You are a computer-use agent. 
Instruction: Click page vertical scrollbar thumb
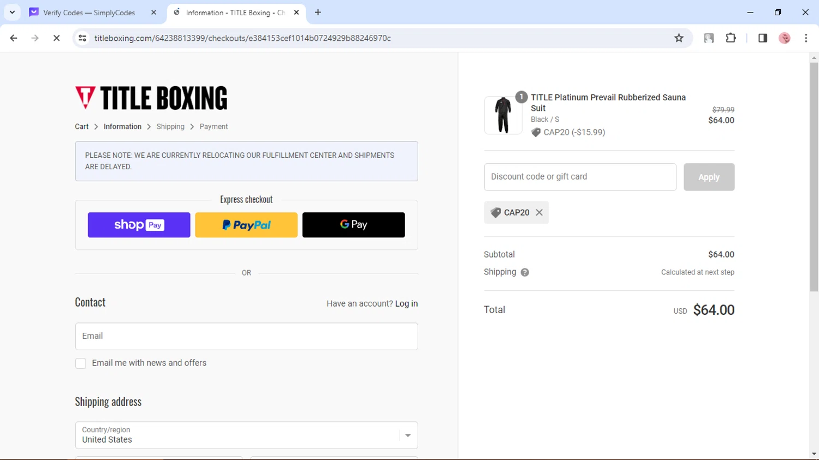[x=814, y=177]
